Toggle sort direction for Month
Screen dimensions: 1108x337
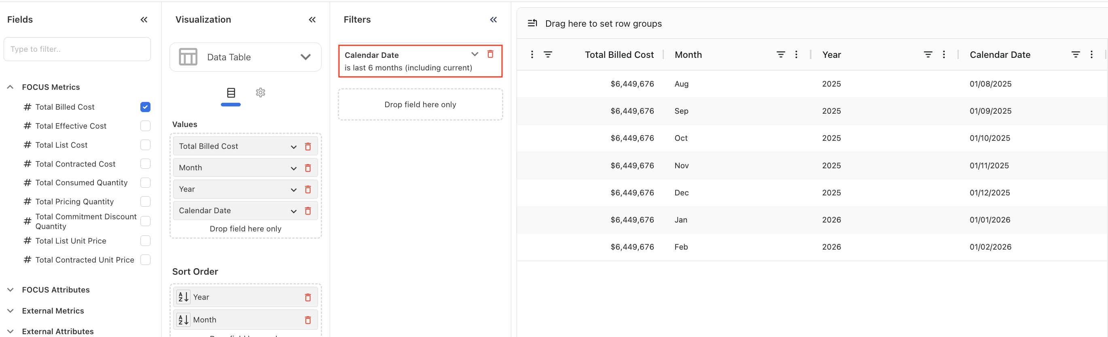[183, 320]
